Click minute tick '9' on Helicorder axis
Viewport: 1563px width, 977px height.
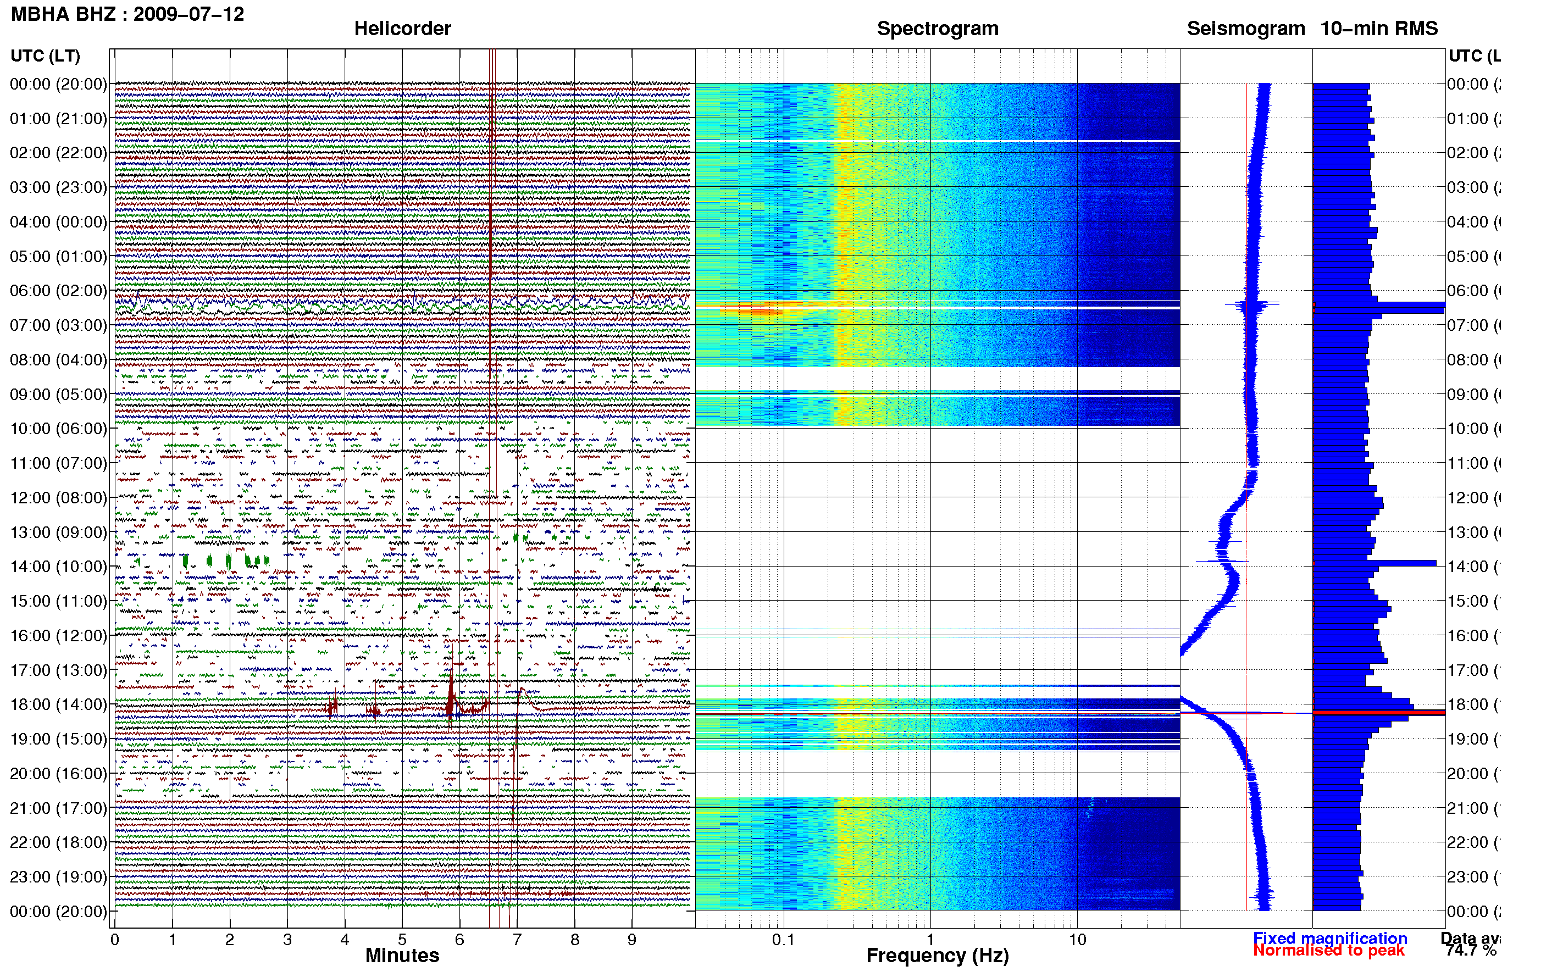[x=632, y=940]
